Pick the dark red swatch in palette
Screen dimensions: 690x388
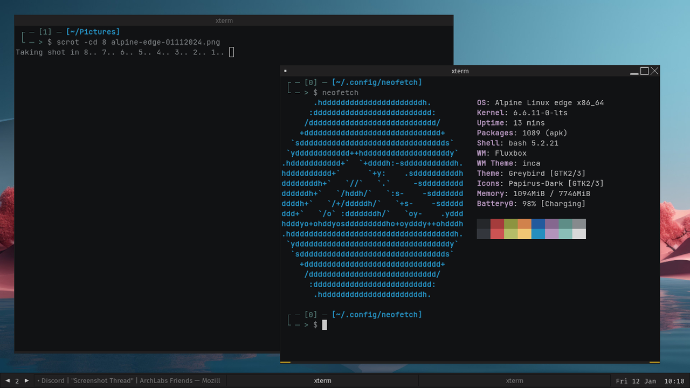coord(497,224)
